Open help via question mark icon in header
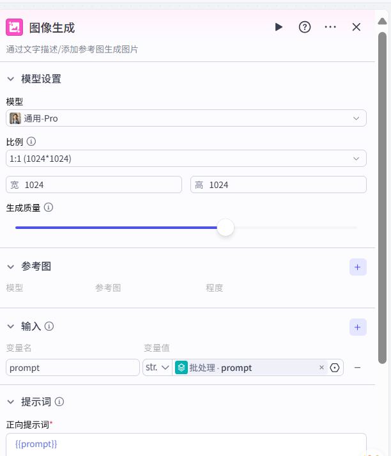Image resolution: width=391 pixels, height=456 pixels. (305, 27)
